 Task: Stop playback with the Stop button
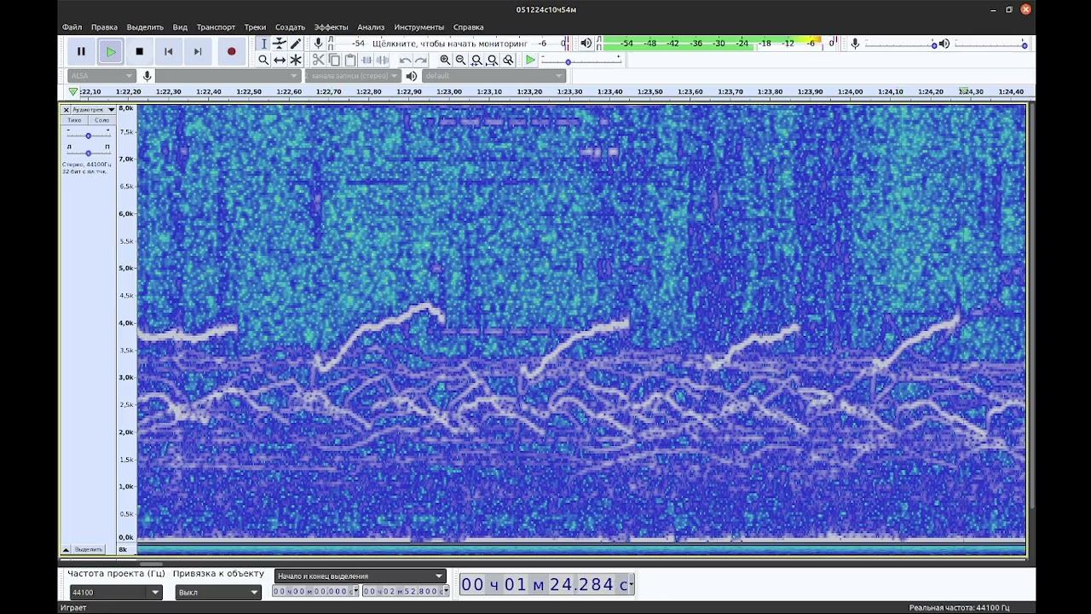[x=140, y=51]
